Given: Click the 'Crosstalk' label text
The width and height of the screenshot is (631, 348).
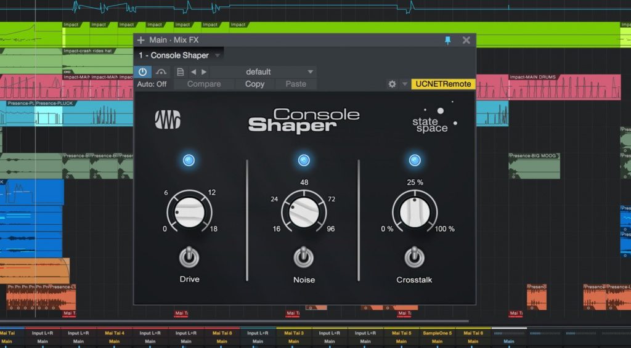Looking at the screenshot, I should [x=414, y=280].
